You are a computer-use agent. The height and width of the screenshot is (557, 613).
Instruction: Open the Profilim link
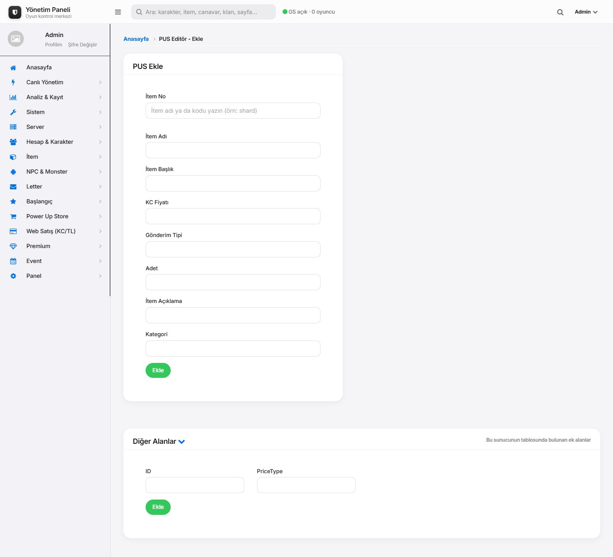point(54,45)
